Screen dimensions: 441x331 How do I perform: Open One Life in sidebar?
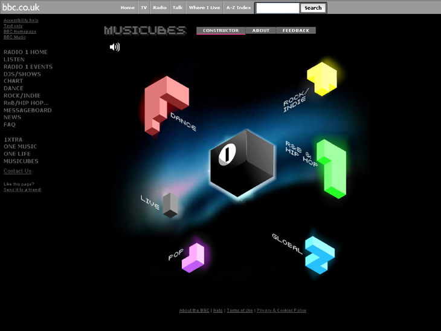click(x=17, y=154)
